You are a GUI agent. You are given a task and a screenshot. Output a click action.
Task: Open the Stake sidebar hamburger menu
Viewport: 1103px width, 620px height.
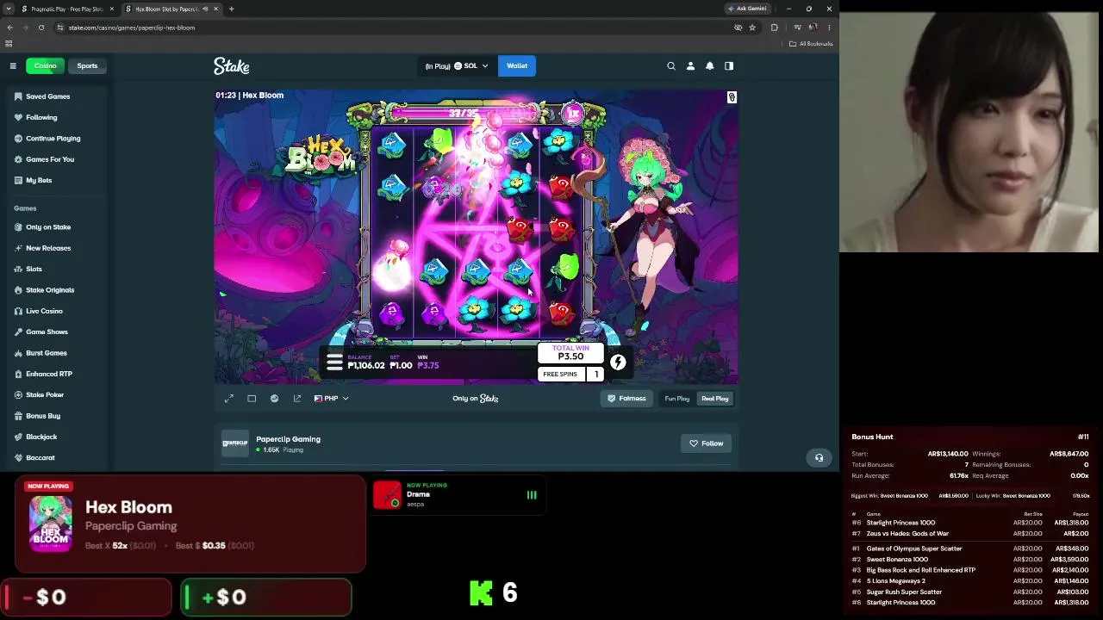click(13, 65)
